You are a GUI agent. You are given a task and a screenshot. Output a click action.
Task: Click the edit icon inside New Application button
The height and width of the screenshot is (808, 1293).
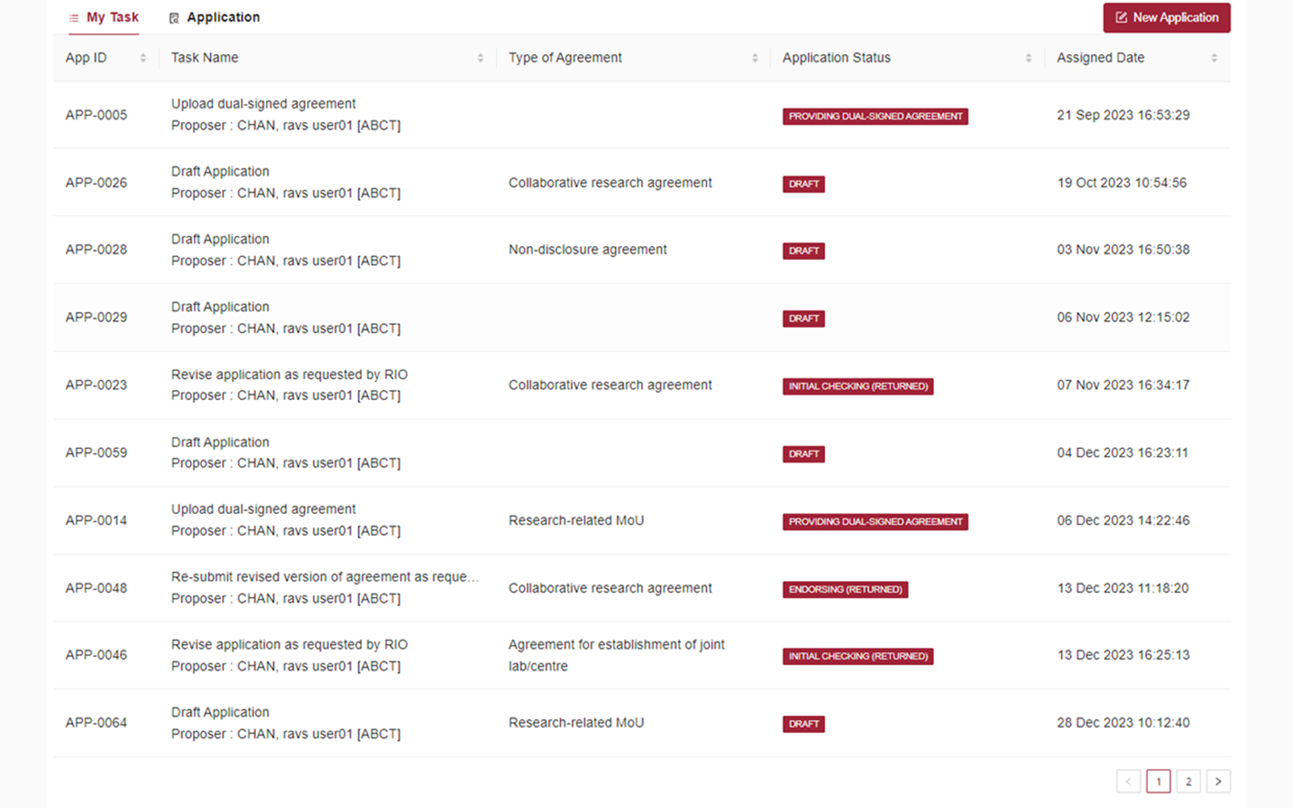pos(1122,16)
